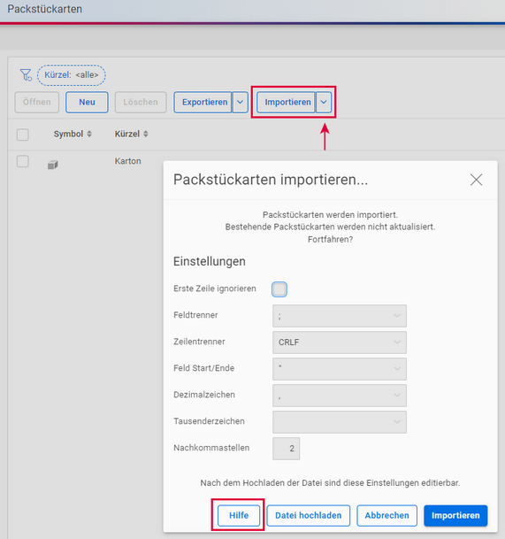Close the Packstückarten importieren dialog

pos(476,180)
